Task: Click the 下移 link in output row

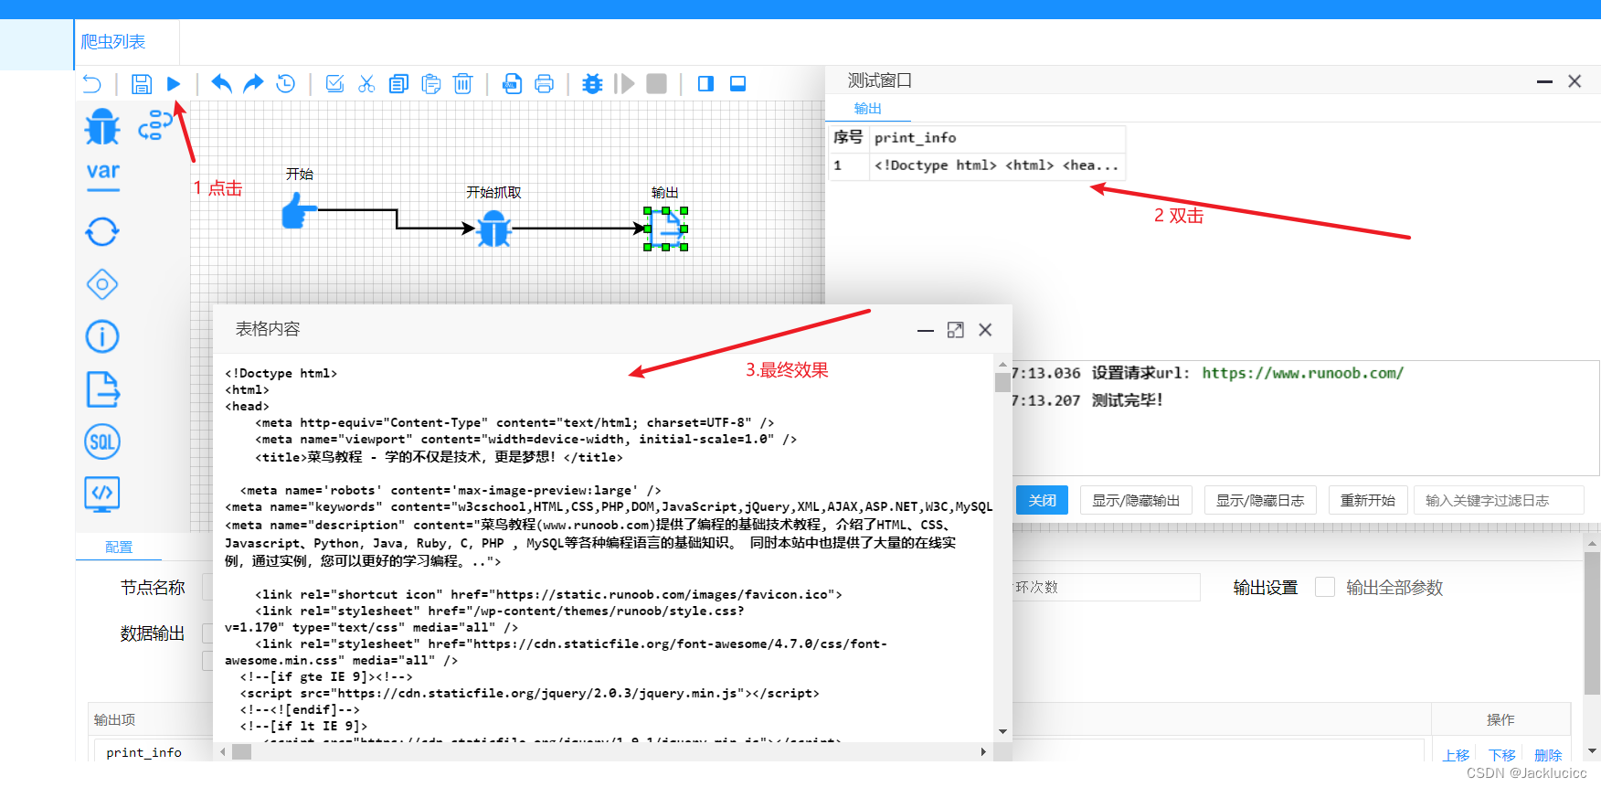Action: (x=1502, y=755)
